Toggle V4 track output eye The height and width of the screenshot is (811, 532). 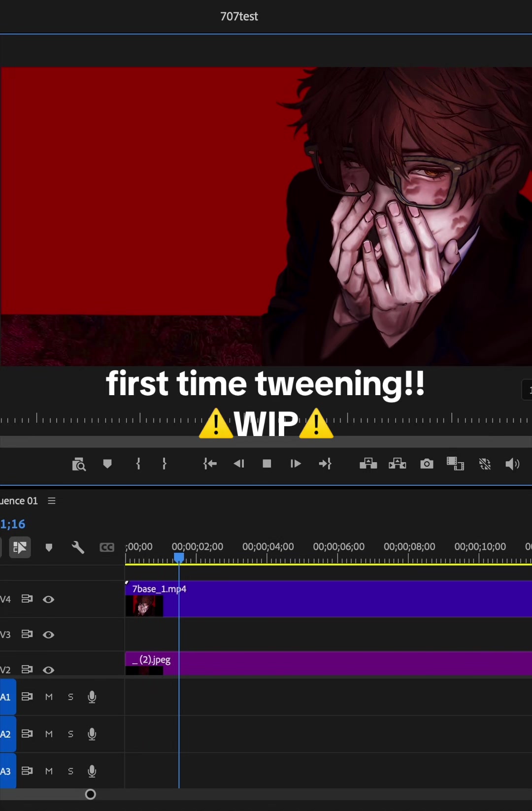click(x=48, y=599)
